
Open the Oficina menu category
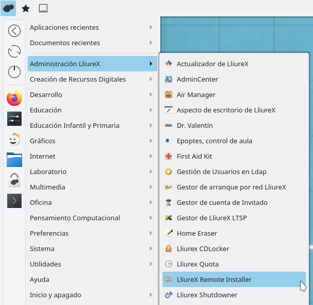coord(41,202)
